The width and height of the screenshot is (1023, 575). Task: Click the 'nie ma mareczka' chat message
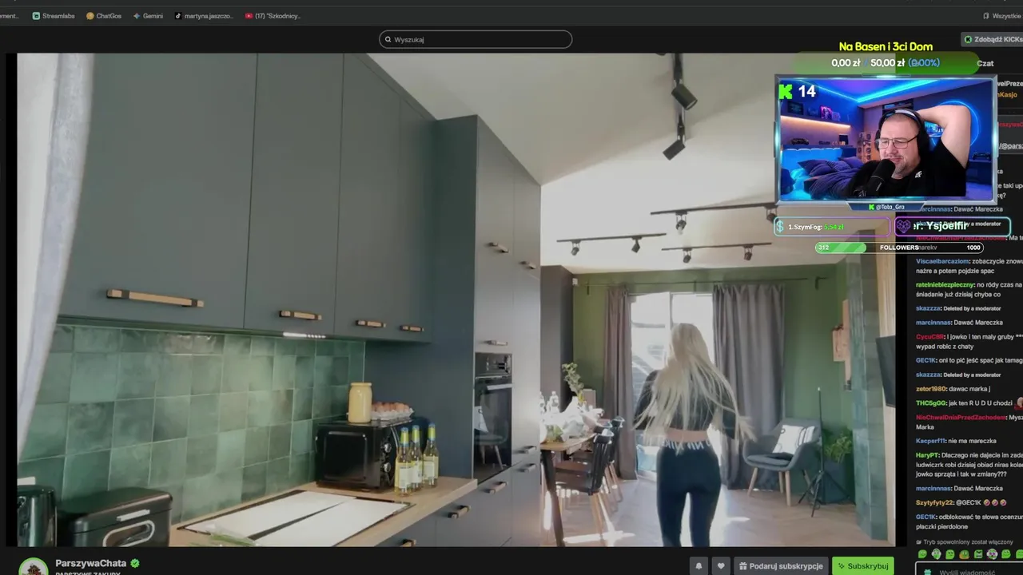973,440
